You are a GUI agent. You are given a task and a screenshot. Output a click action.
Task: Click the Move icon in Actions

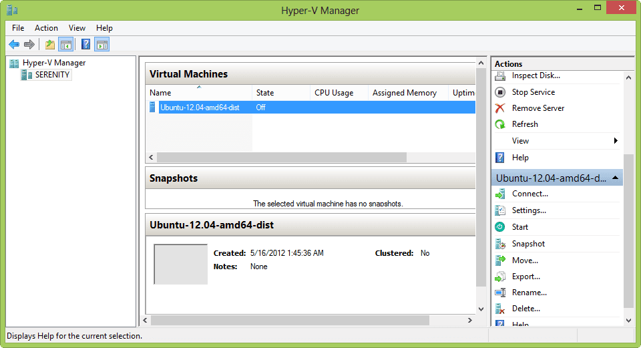point(500,260)
